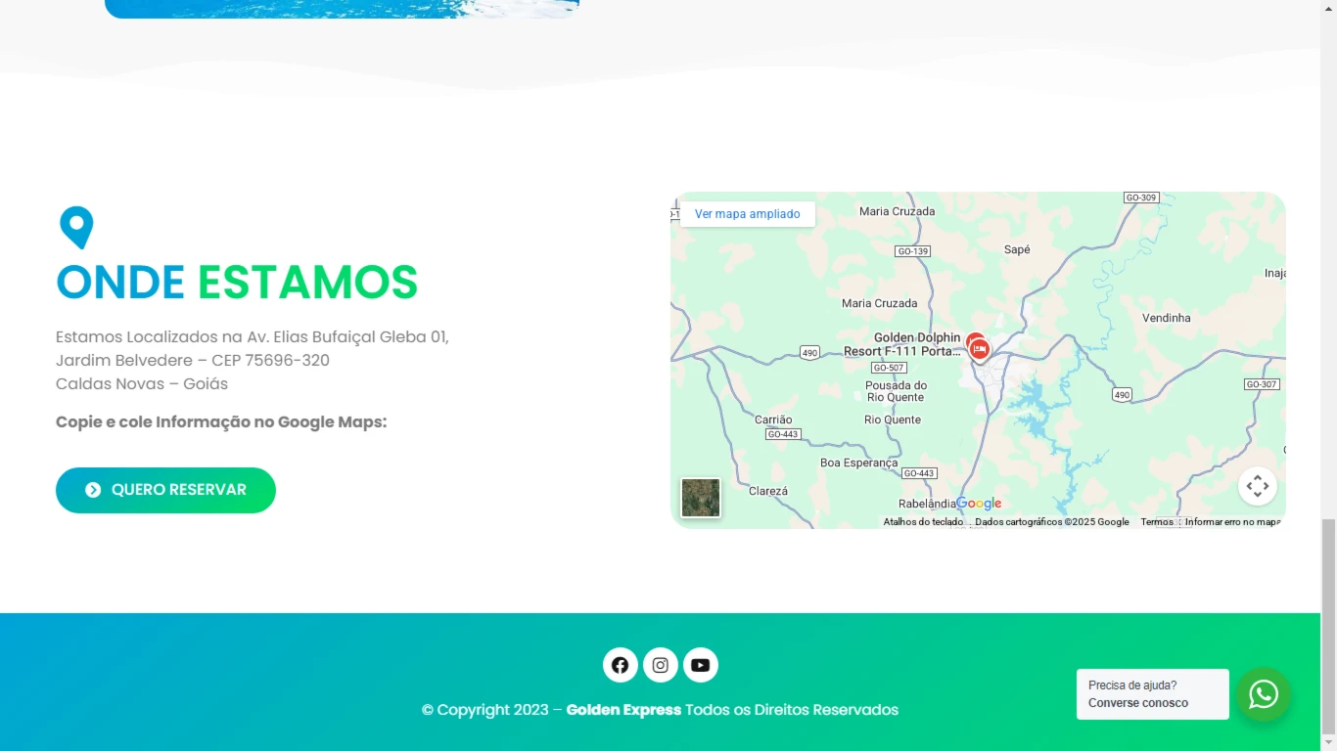
Task: Click the Google logo on the map
Action: [x=979, y=504]
